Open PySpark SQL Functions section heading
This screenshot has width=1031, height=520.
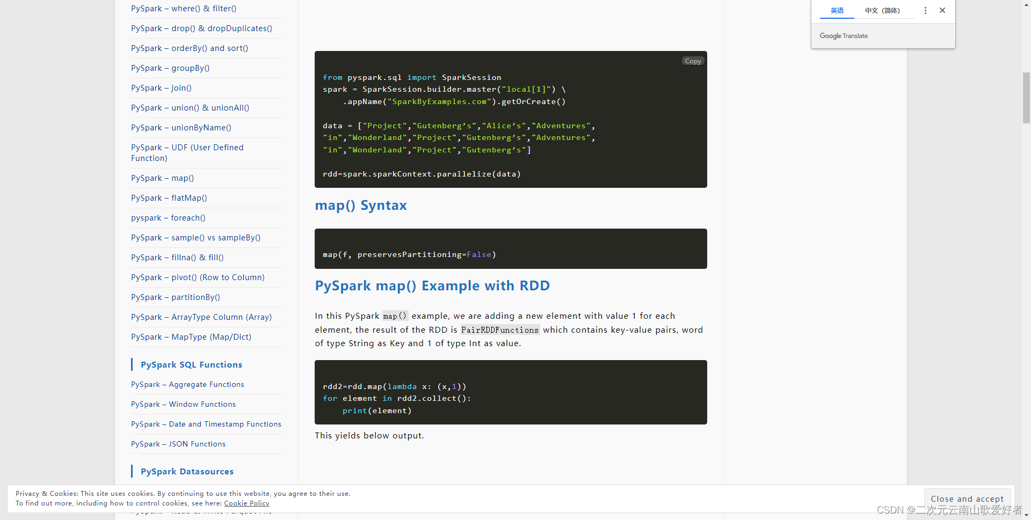[x=191, y=364]
